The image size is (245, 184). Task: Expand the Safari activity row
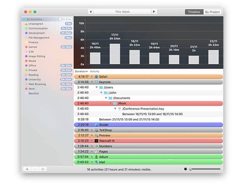[x=92, y=77]
